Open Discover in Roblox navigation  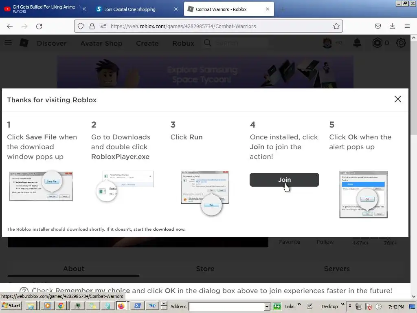tap(52, 43)
